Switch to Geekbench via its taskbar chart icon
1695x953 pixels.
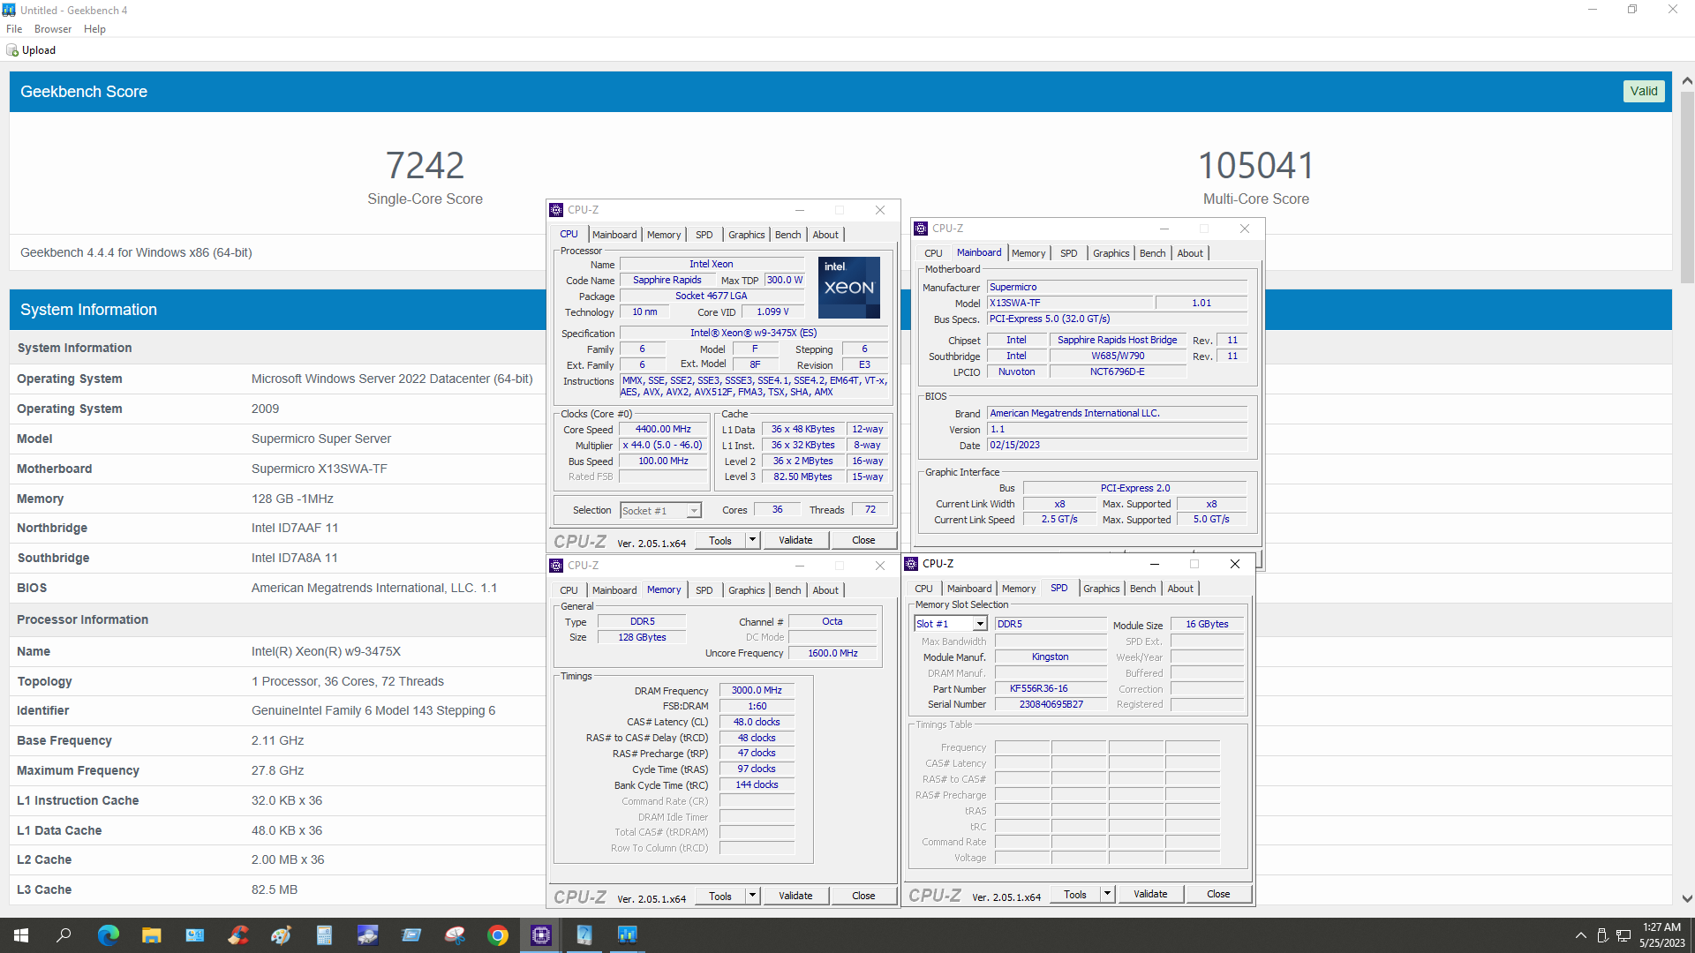[628, 935]
